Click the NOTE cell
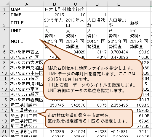This screenshot has width=152, height=137. point(27,41)
